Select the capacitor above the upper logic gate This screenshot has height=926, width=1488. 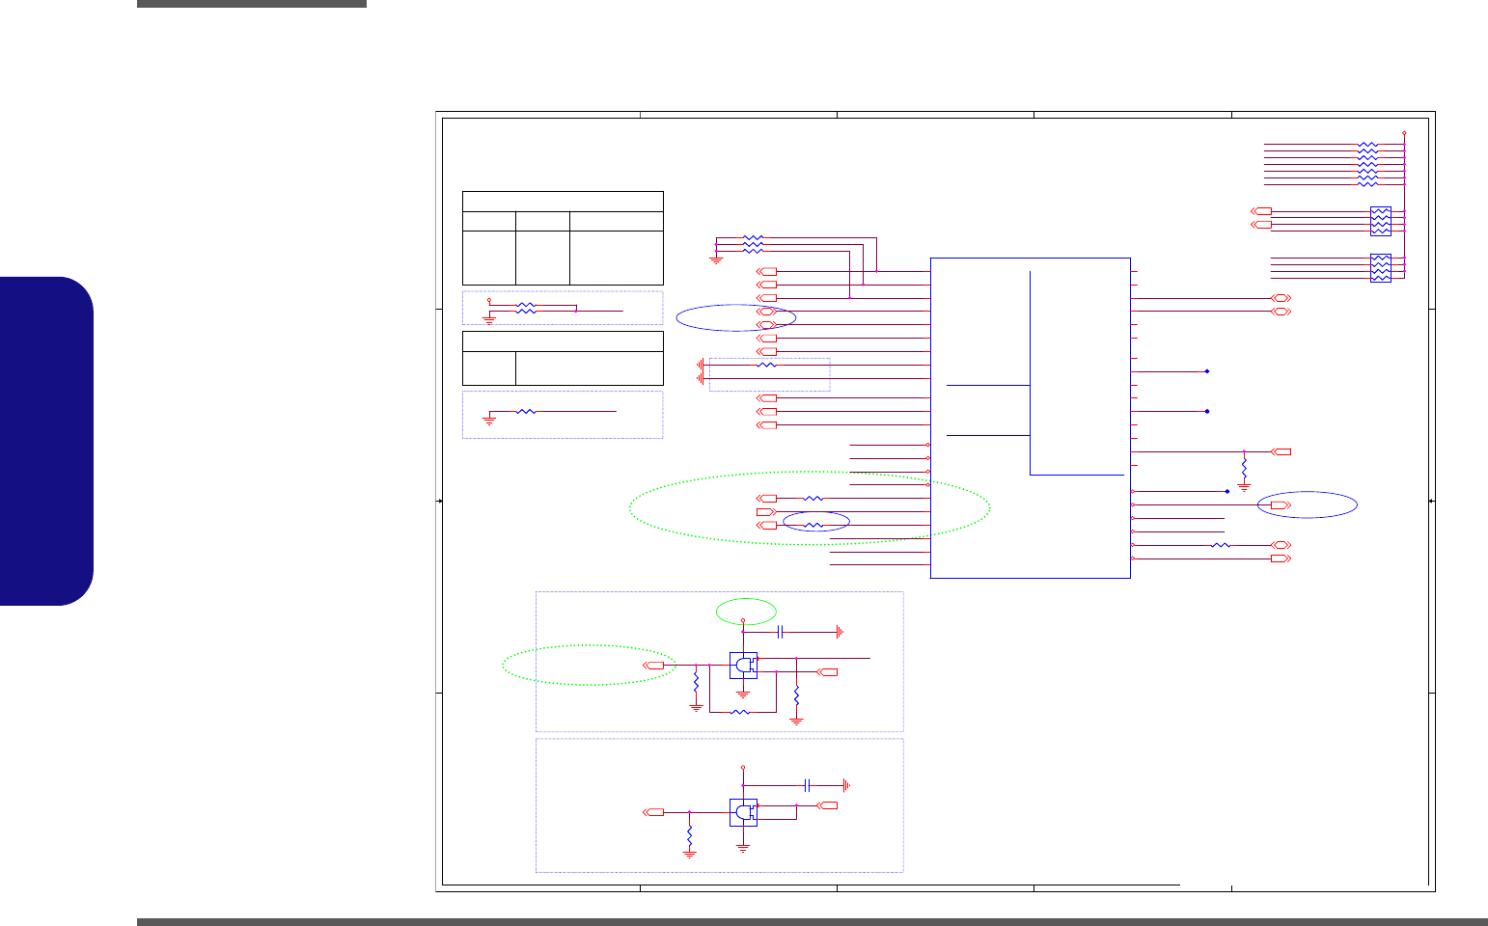780,632
